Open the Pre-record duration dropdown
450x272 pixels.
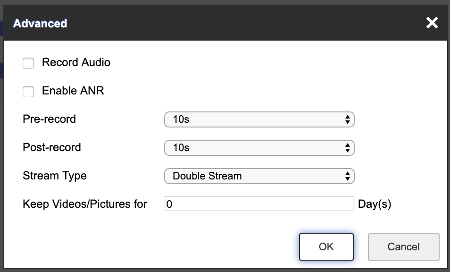258,119
